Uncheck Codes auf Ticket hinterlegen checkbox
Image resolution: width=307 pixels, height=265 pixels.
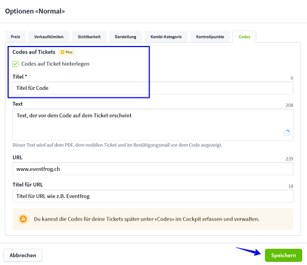click(15, 64)
